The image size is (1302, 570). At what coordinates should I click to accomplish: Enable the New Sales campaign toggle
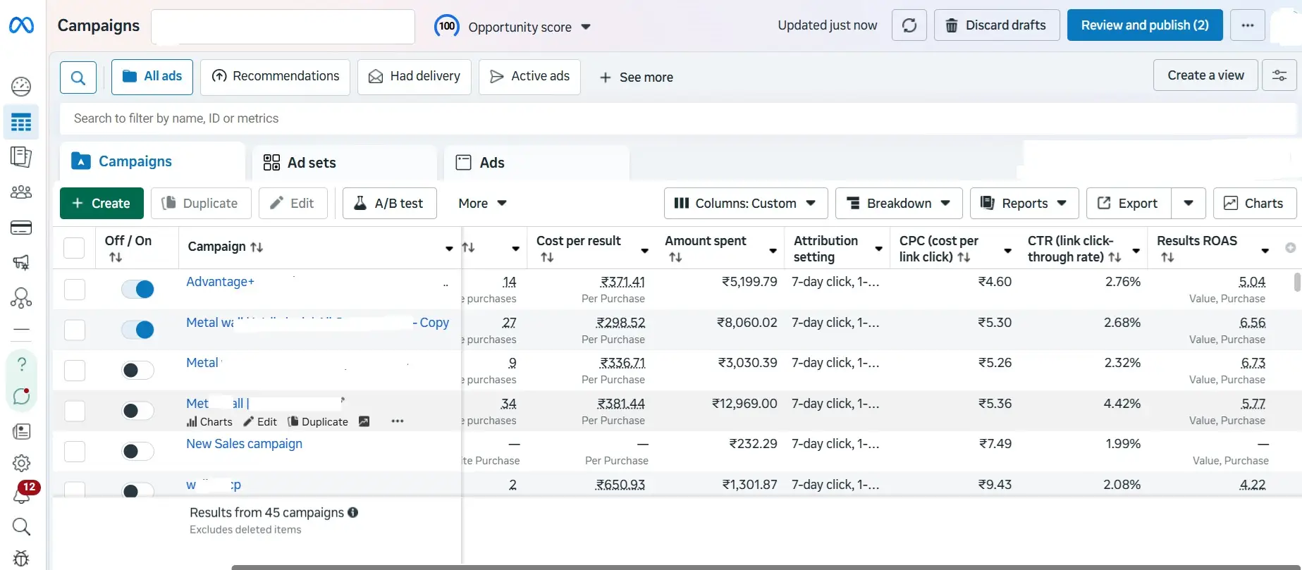point(137,451)
